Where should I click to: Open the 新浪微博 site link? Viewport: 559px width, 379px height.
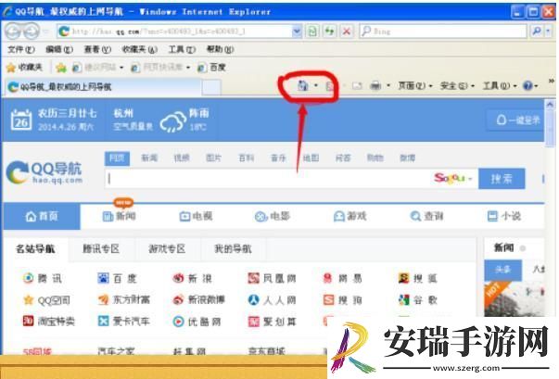[x=199, y=300]
